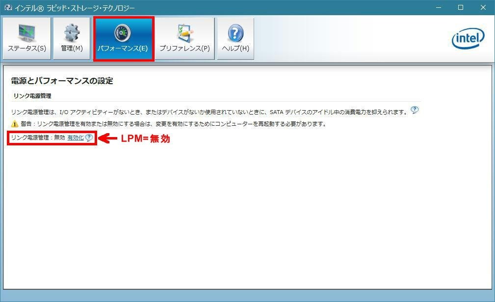495x302 pixels.
Task: Click the description text mentioning SATA デバイス
Action: (x=208, y=112)
